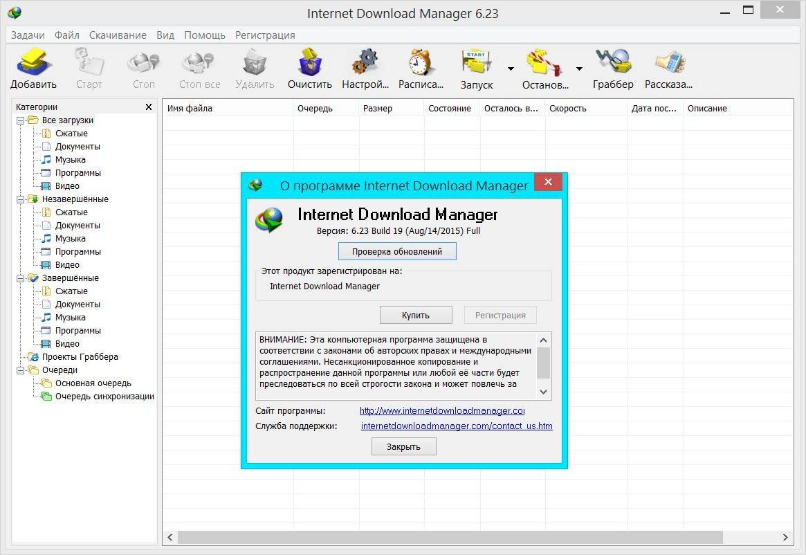Close the About dialog with red X

pos(548,181)
